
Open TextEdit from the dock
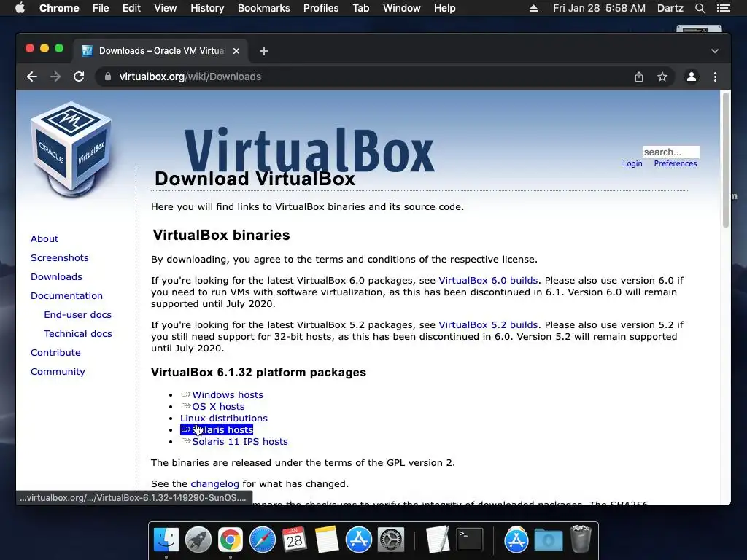pyautogui.click(x=438, y=540)
